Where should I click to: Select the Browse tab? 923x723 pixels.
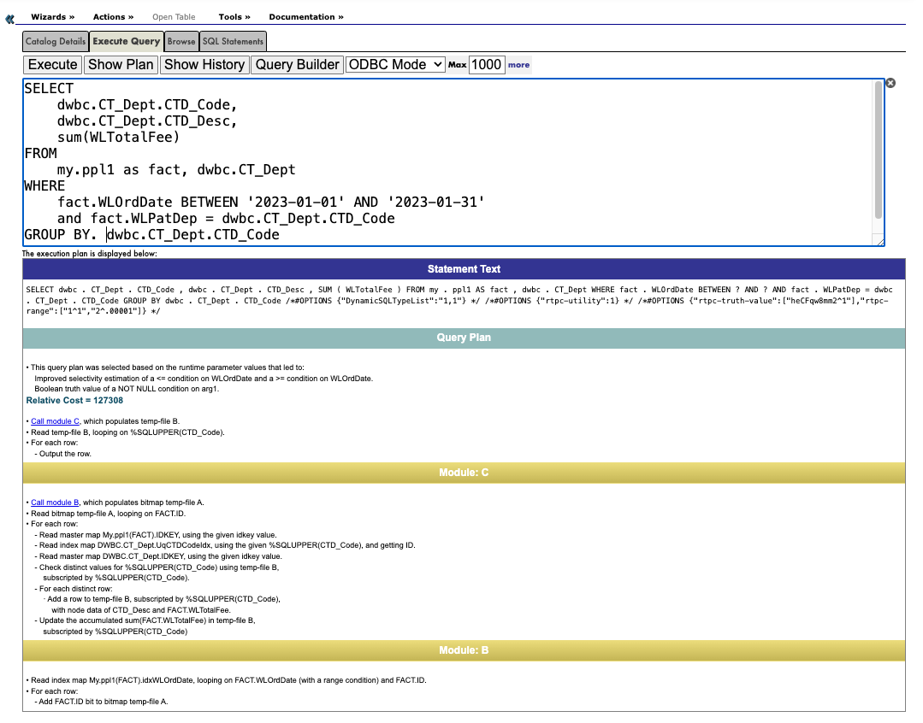[181, 41]
